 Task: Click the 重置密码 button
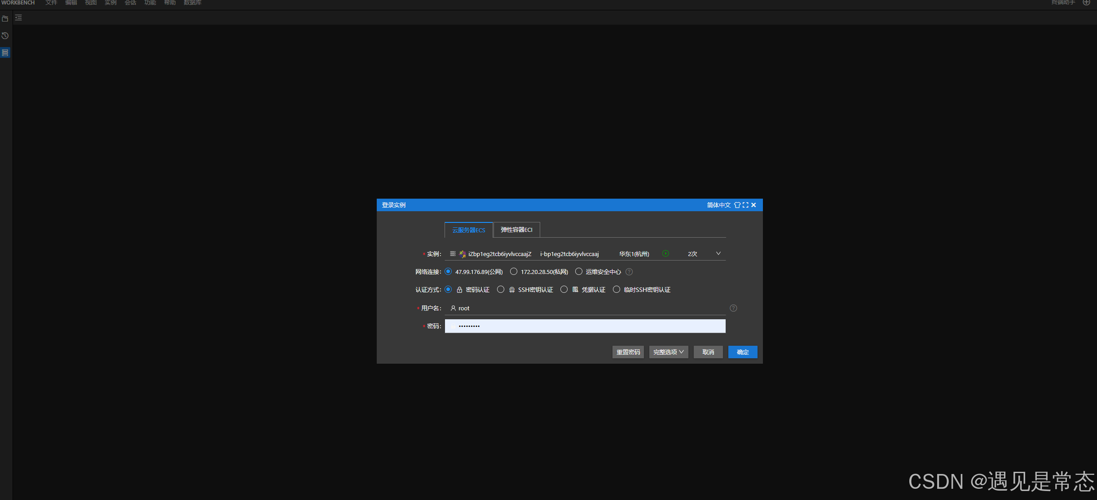pos(628,352)
